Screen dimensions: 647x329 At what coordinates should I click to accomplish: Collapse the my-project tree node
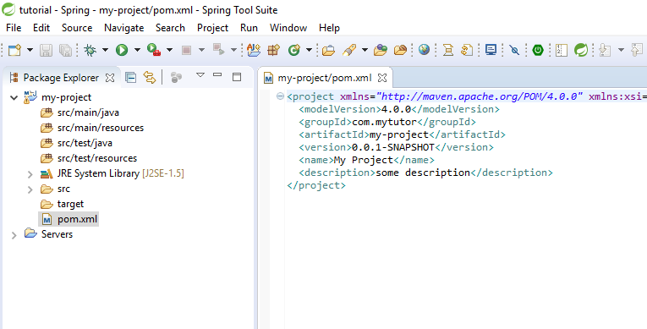point(14,98)
